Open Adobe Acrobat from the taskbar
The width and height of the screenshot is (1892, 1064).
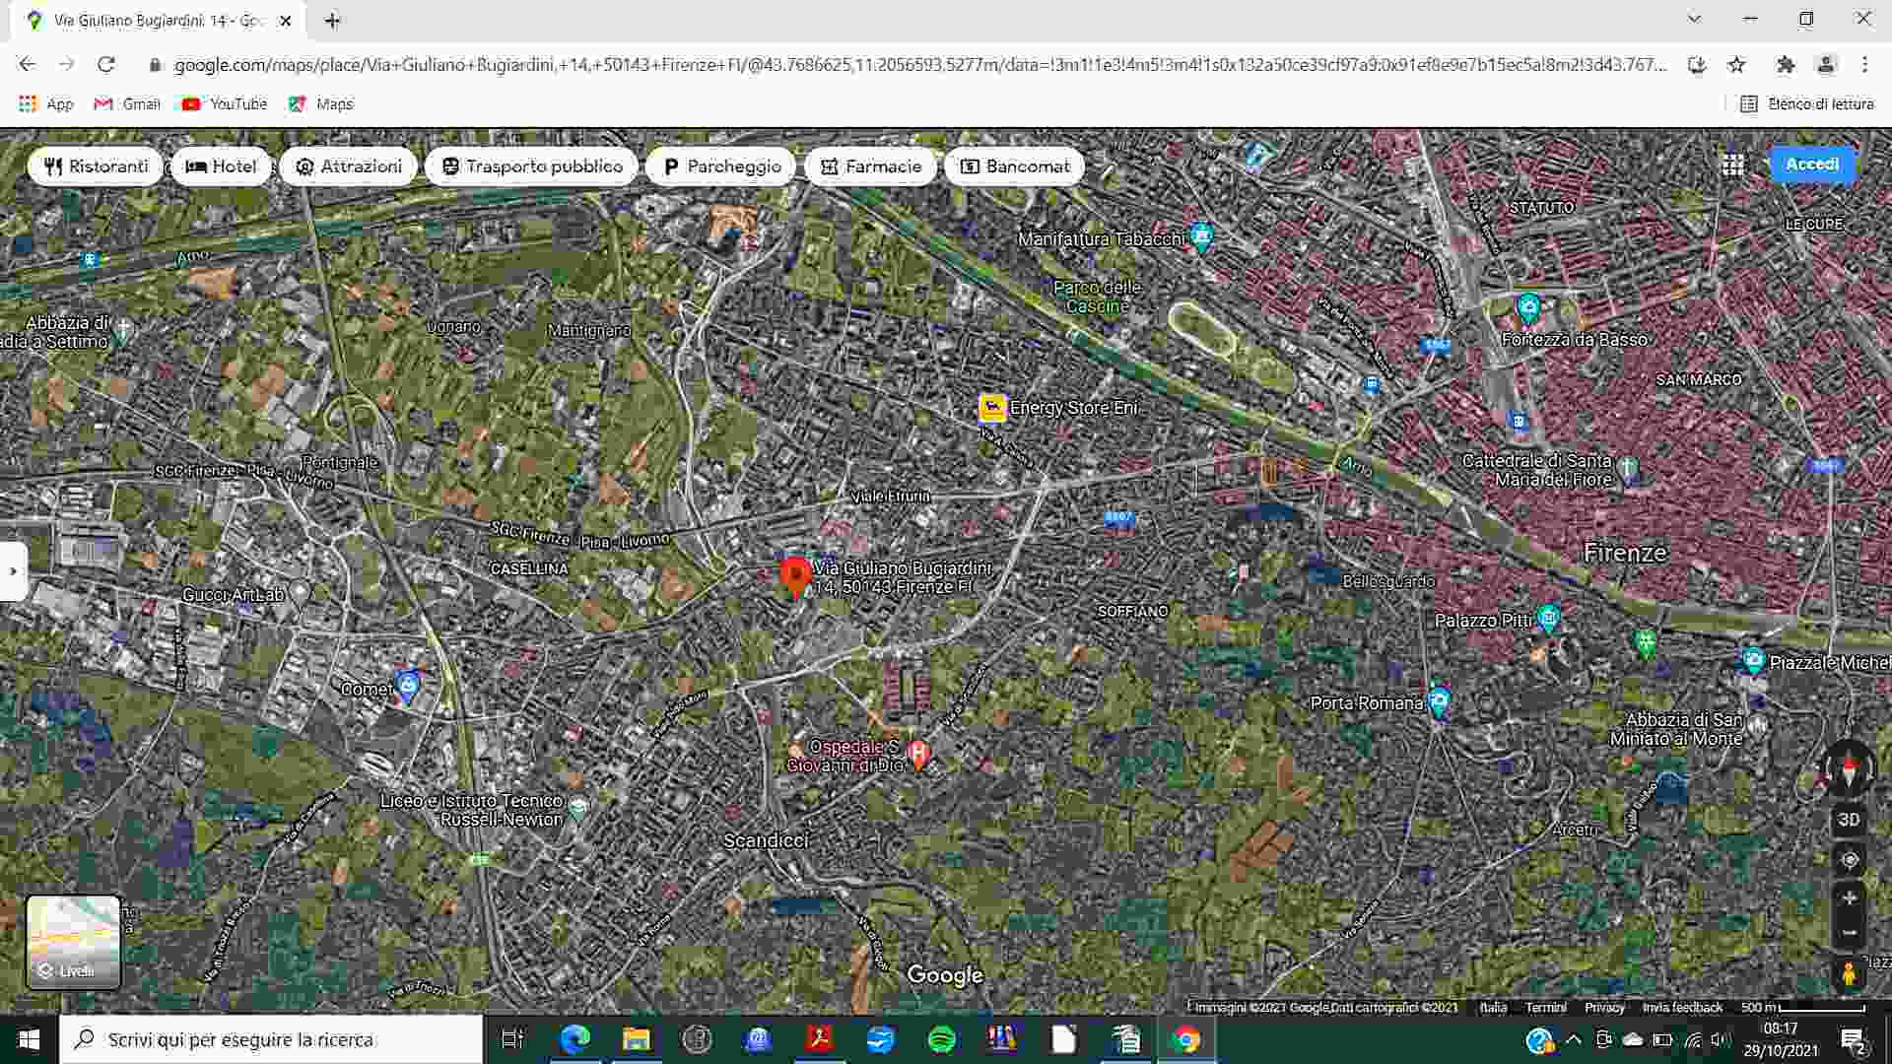click(820, 1039)
